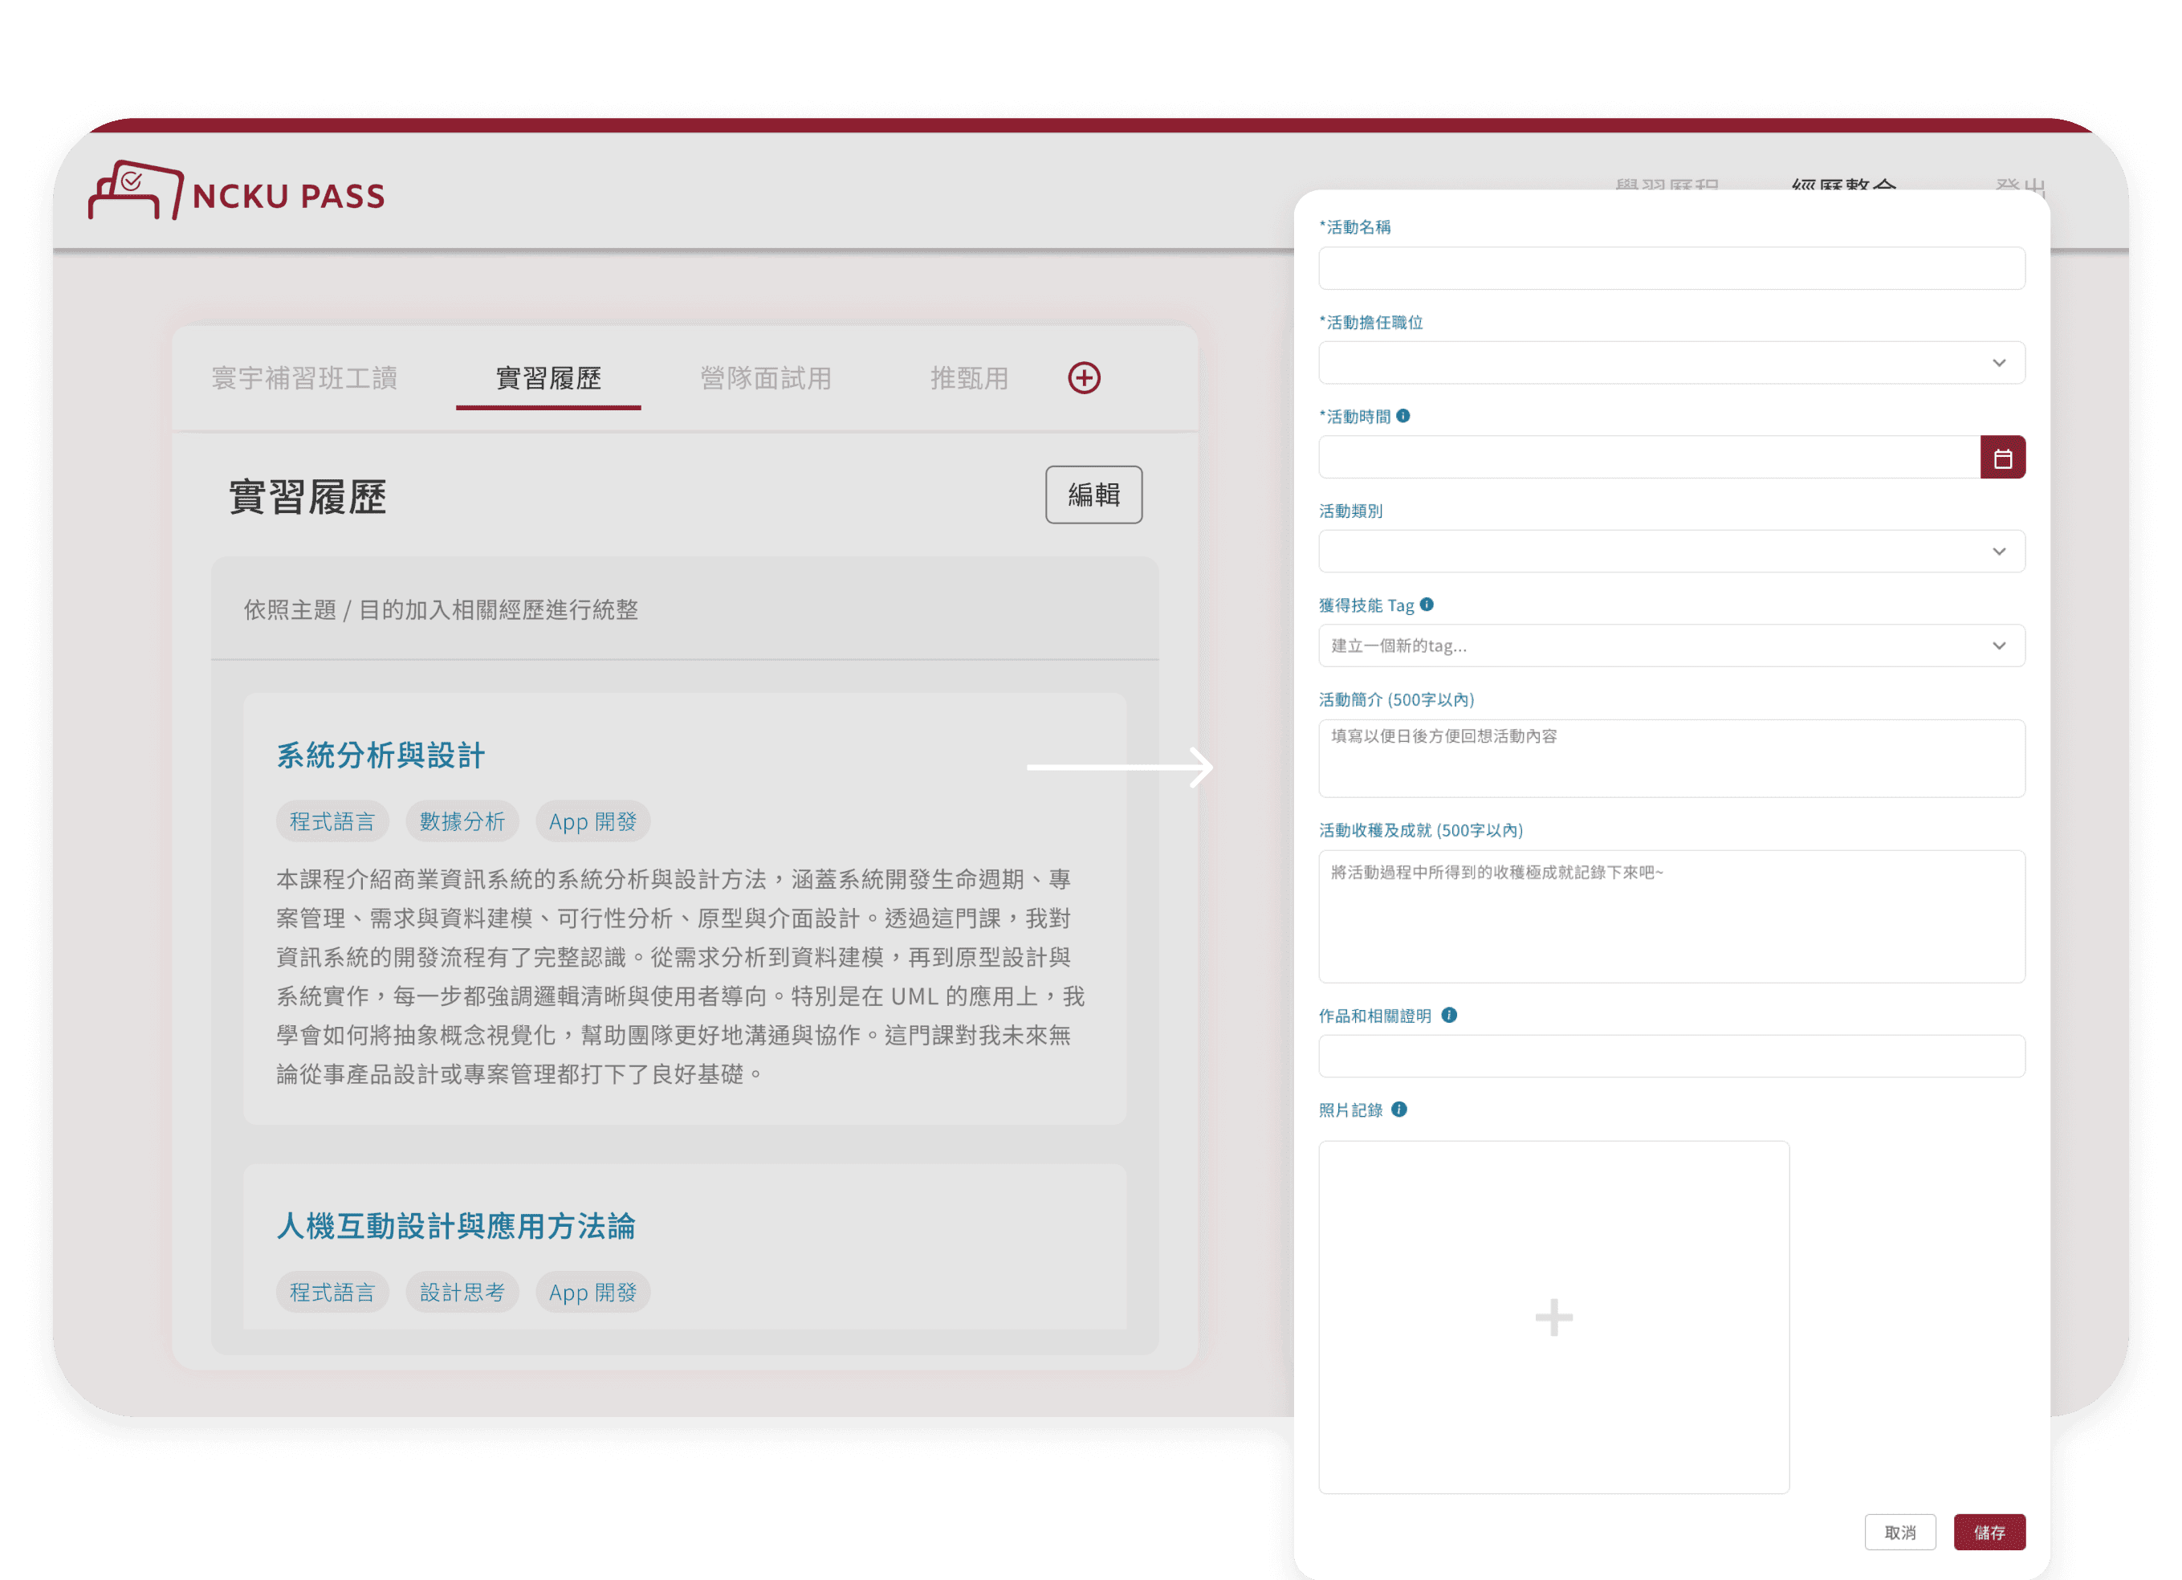
Task: Click info icon beside 作品和相關證明
Action: tap(1449, 1015)
